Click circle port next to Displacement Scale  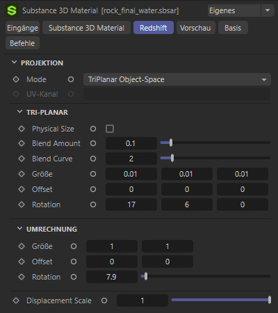click(104, 300)
